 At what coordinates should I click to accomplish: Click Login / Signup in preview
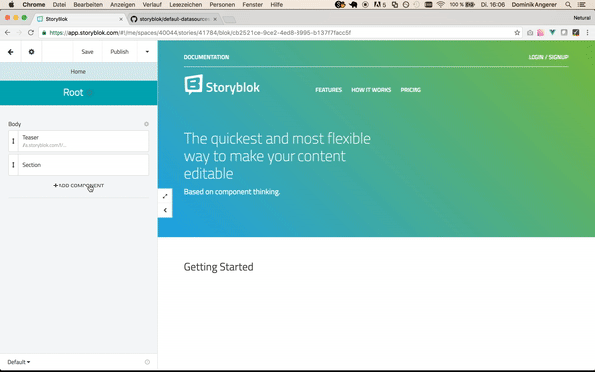pyautogui.click(x=548, y=57)
